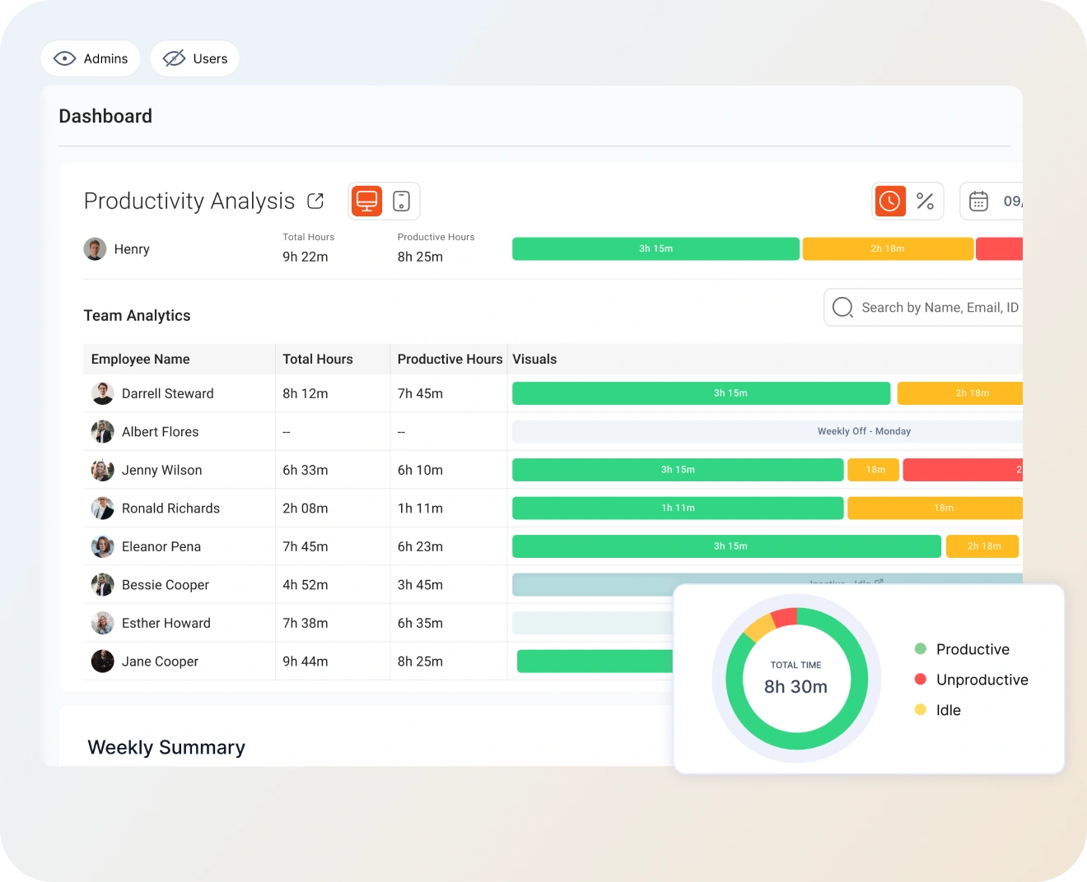The width and height of the screenshot is (1087, 882).
Task: Select the Users tab
Action: (195, 58)
